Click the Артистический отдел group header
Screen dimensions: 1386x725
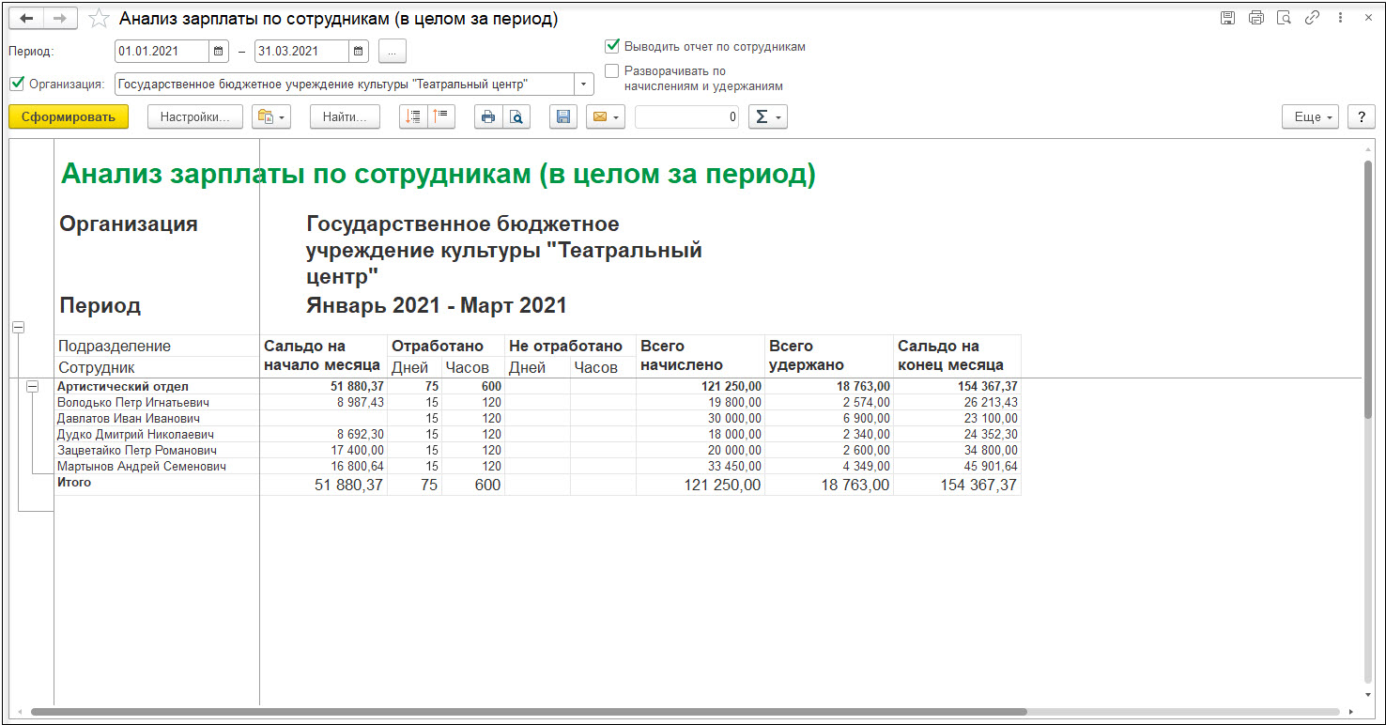pyautogui.click(x=123, y=386)
